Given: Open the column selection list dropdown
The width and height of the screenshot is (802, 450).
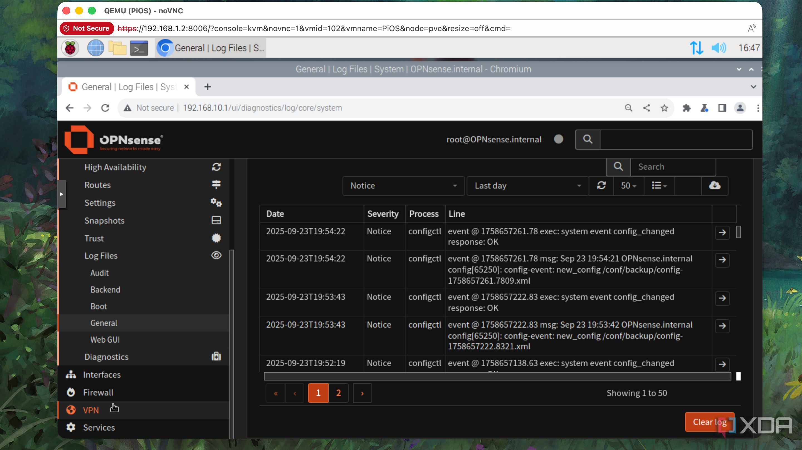Looking at the screenshot, I should (659, 186).
